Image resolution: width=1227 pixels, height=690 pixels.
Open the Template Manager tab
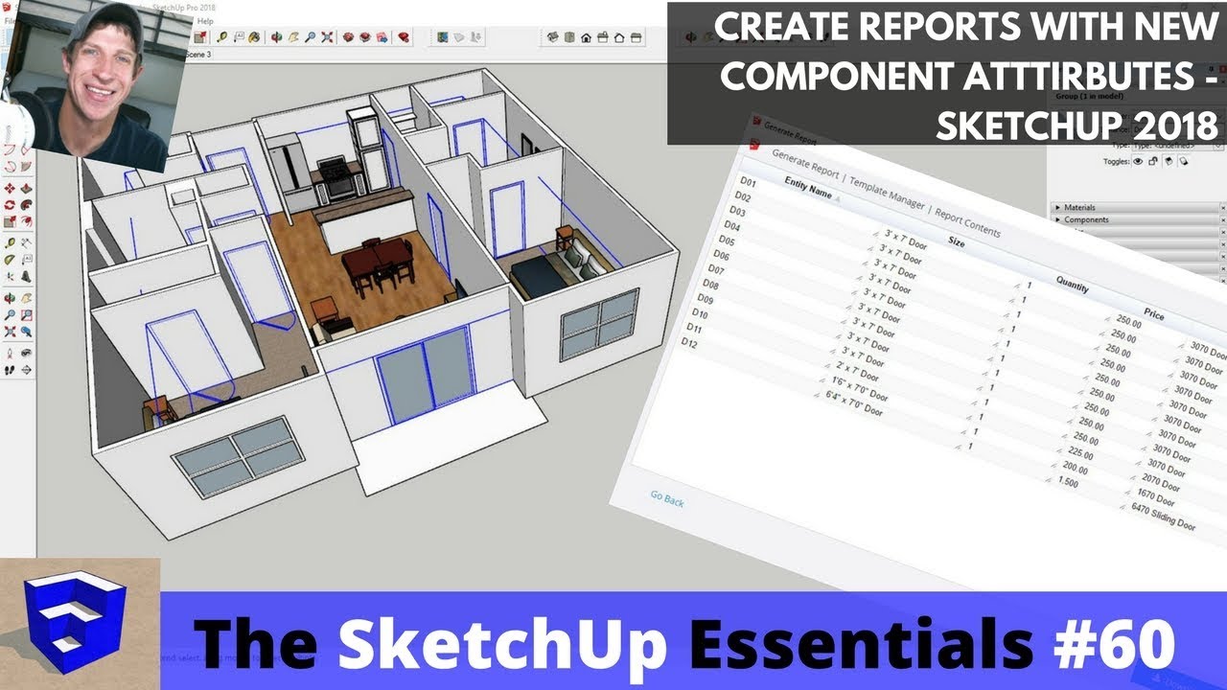[888, 193]
